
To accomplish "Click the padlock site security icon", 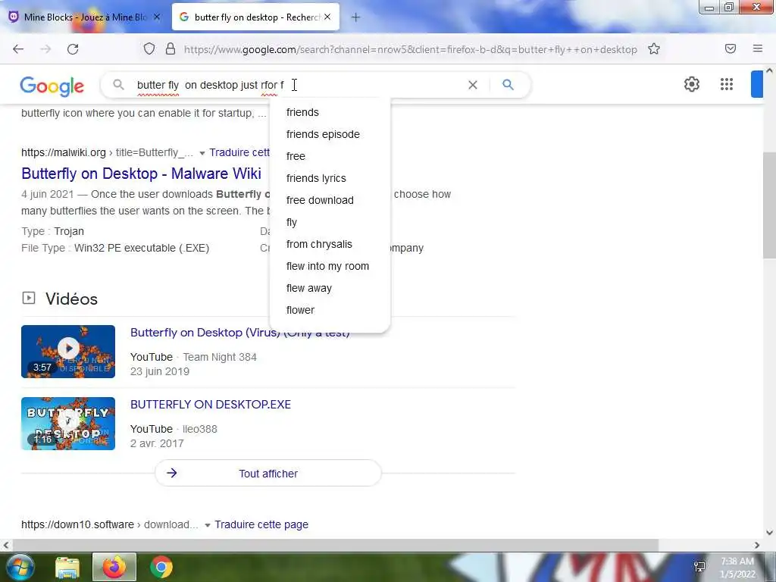I will [171, 49].
